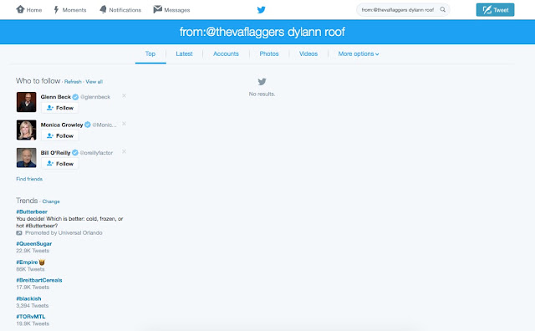Viewport: 535px width, 331px height.
Task: Click Glenn Beck's verified badge
Action: click(x=75, y=97)
